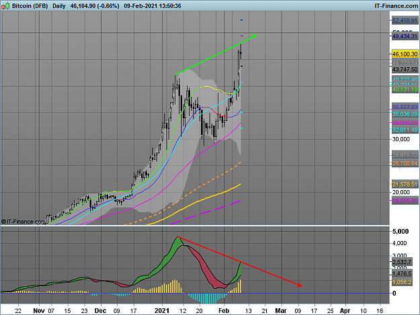Click the candlestick chart icon beside Bitcoin title
This screenshot has height=315, width=420.
(5, 5)
